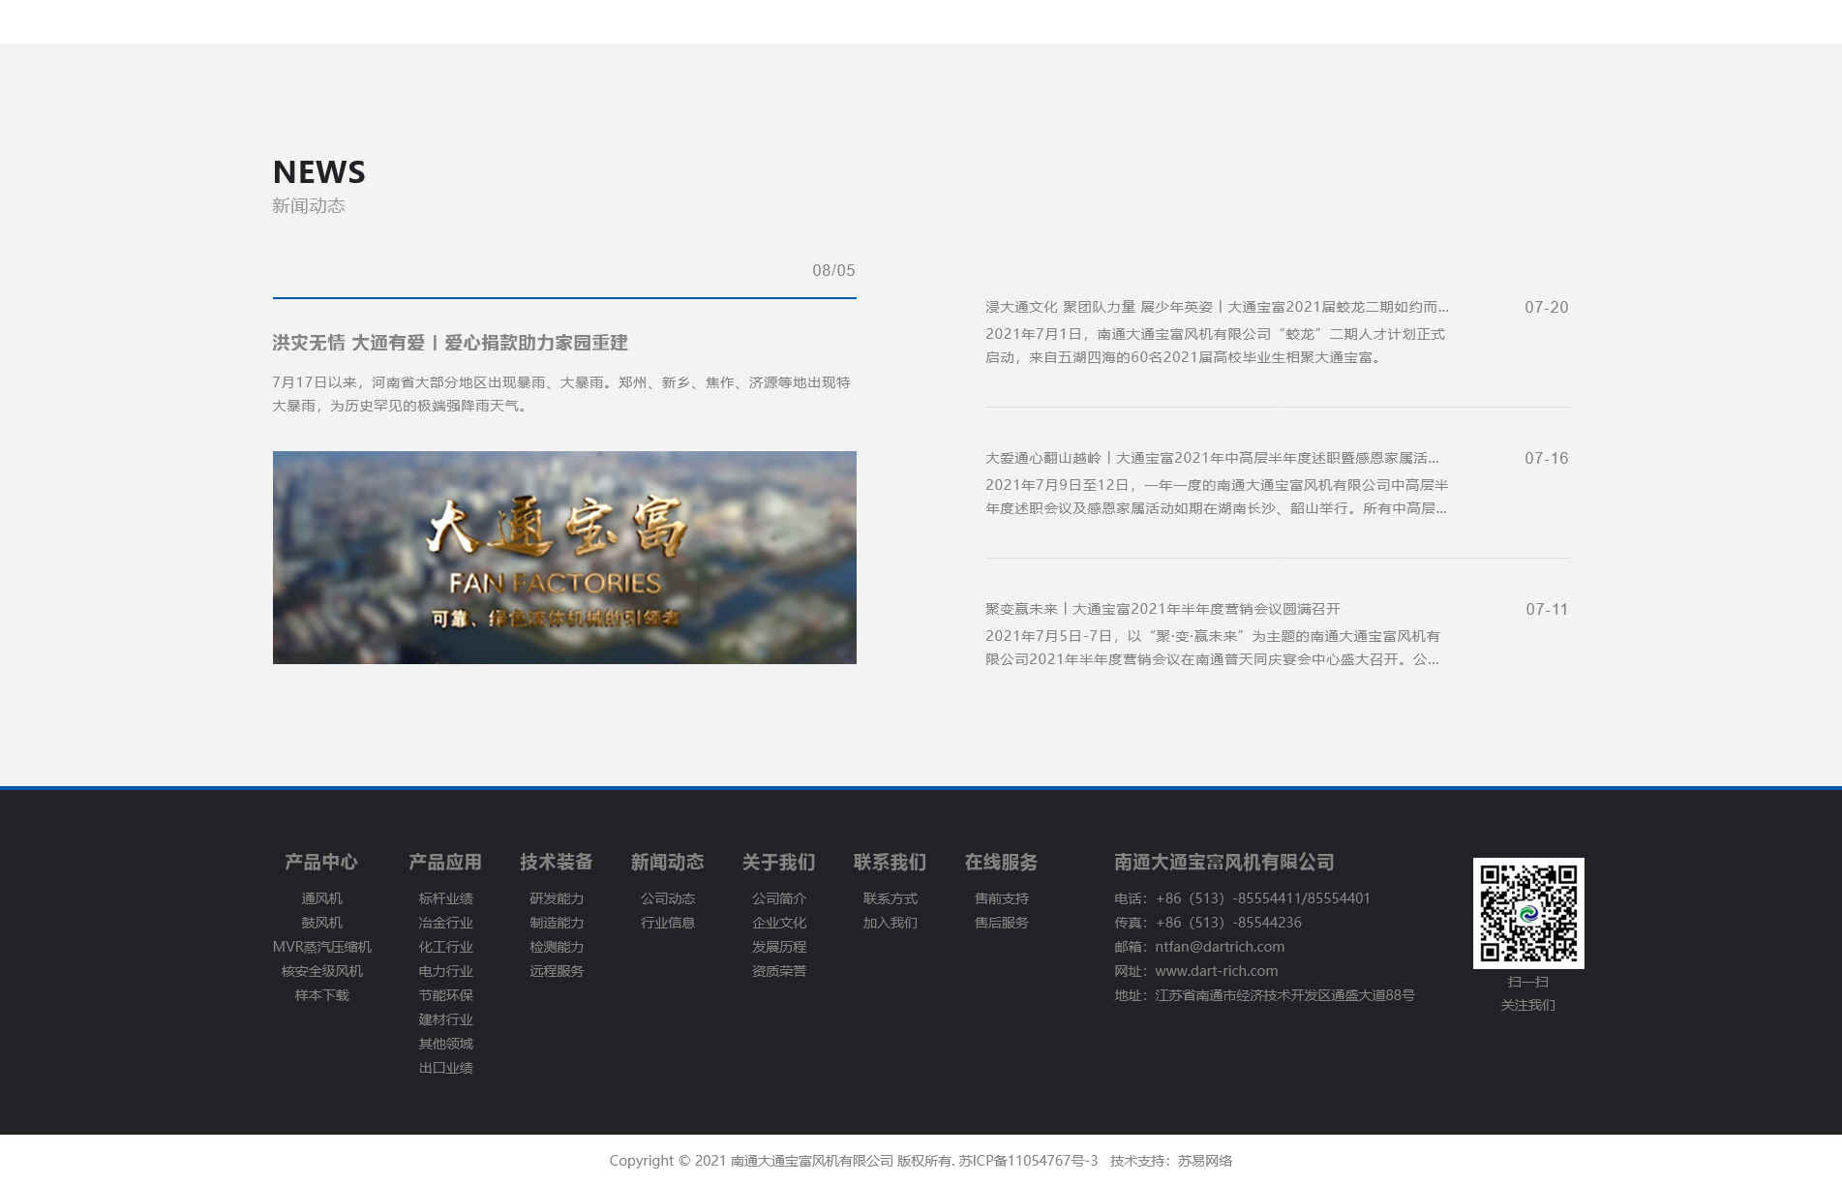Click the 联系我们 footer heading
This screenshot has width=1842, height=1185.
point(891,862)
